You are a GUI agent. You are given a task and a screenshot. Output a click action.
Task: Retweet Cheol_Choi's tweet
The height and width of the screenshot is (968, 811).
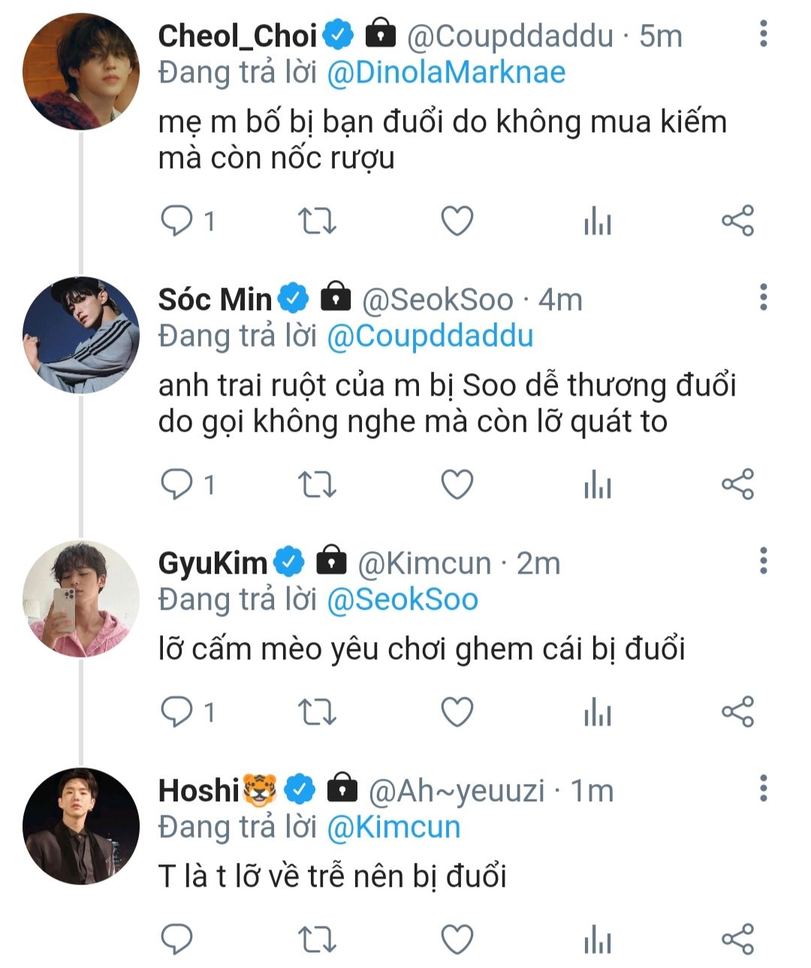coord(317,222)
